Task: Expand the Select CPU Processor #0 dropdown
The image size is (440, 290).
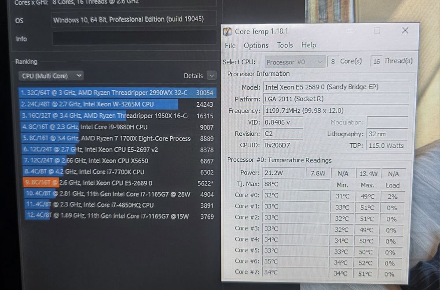Action: pyautogui.click(x=295, y=62)
